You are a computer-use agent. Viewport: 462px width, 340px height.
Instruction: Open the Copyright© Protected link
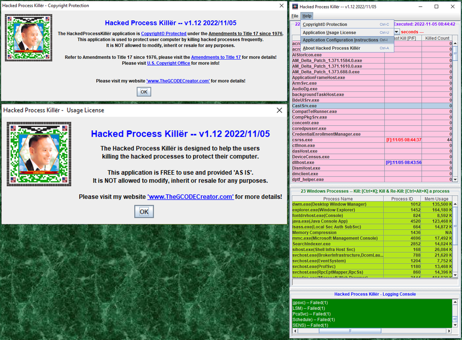click(164, 34)
